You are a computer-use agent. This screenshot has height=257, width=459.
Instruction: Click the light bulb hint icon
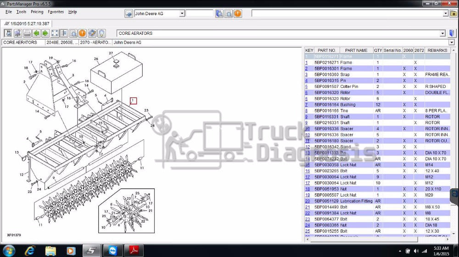click(101, 33)
